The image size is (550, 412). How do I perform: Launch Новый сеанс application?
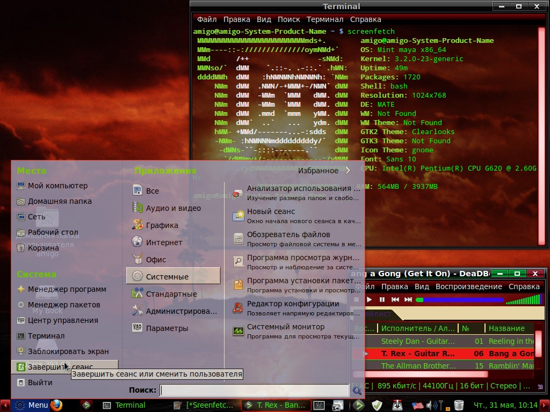coord(296,216)
